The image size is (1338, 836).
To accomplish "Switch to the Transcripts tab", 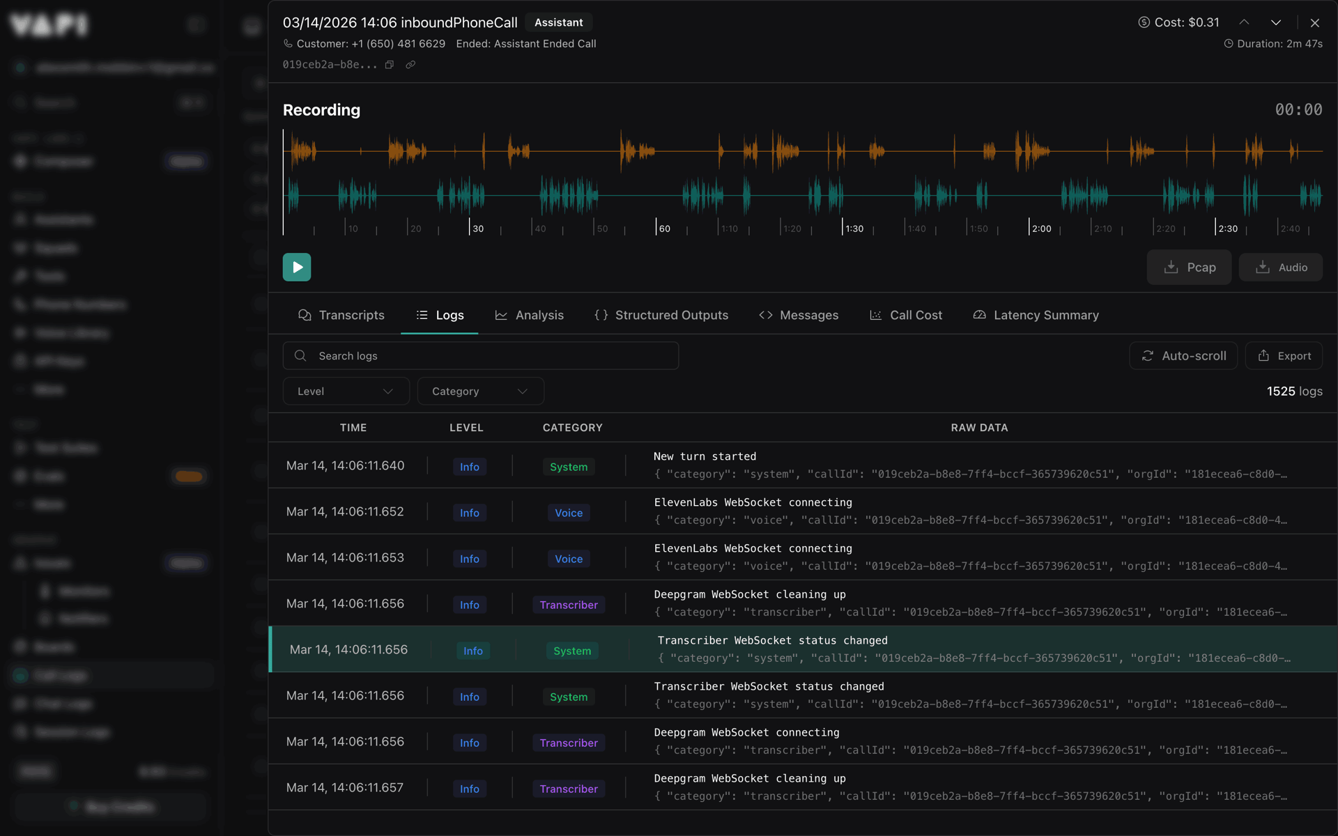I will (x=341, y=315).
